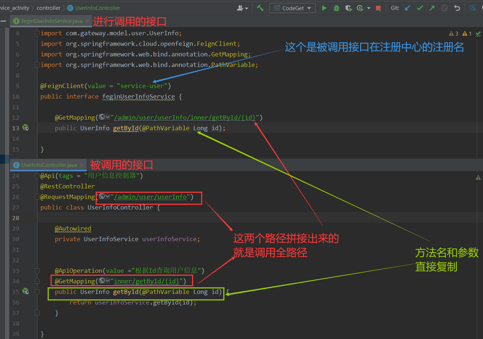The width and height of the screenshot is (483, 339).
Task: Click the Profiler run icon
Action: [x=360, y=8]
